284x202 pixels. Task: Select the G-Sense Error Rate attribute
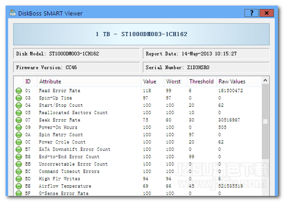[x=63, y=193]
